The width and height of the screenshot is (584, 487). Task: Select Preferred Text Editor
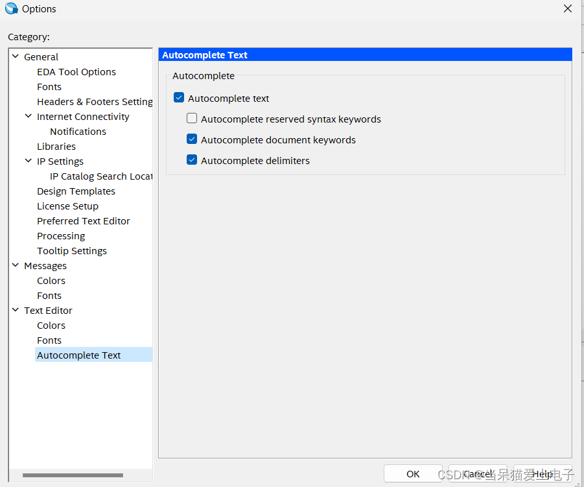click(84, 221)
